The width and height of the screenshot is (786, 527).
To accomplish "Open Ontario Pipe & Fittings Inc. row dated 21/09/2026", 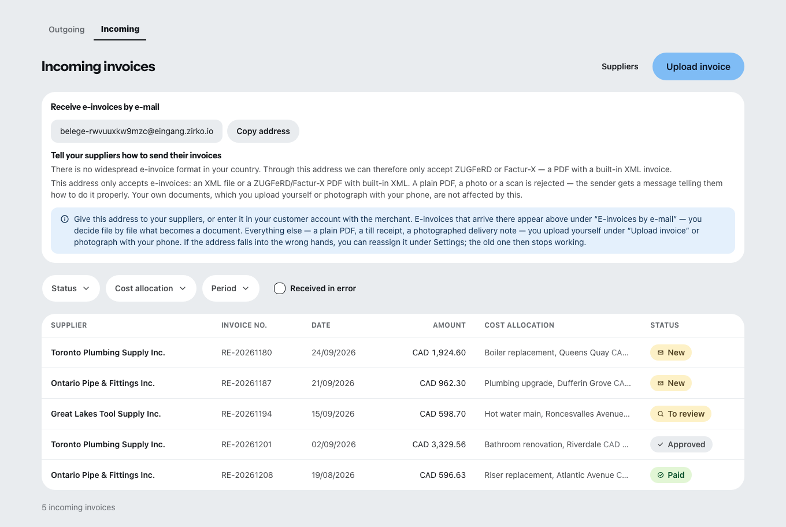I will (x=393, y=383).
